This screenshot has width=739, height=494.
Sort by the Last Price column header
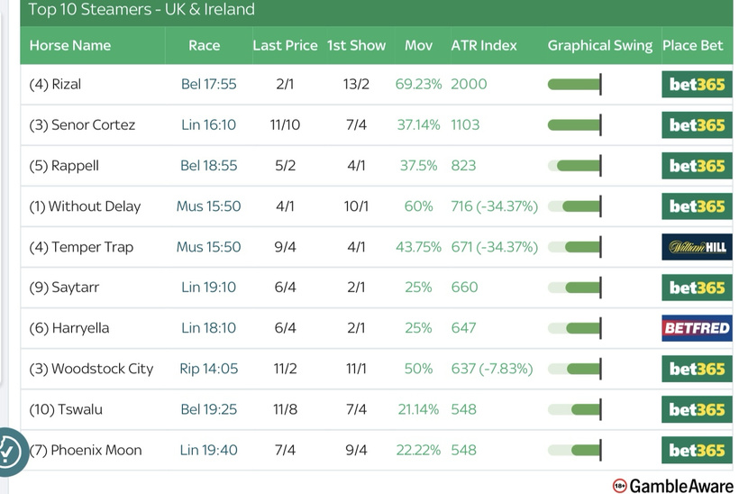pos(285,45)
